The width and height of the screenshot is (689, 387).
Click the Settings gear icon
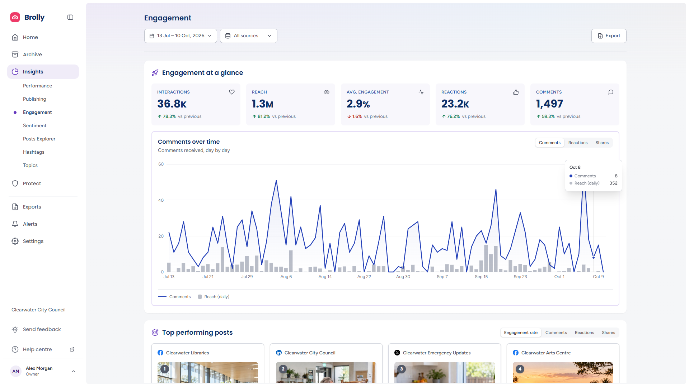point(15,241)
